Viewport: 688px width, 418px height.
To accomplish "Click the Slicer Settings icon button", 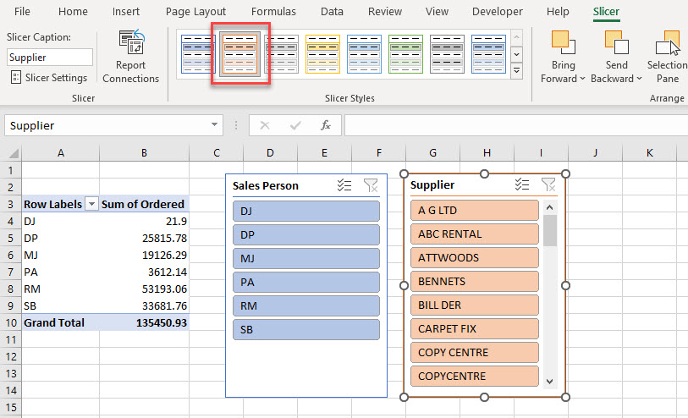I will click(x=17, y=78).
